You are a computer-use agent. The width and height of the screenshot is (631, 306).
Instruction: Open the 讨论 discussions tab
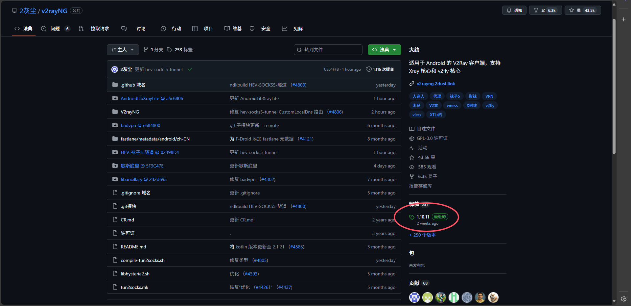click(x=134, y=29)
